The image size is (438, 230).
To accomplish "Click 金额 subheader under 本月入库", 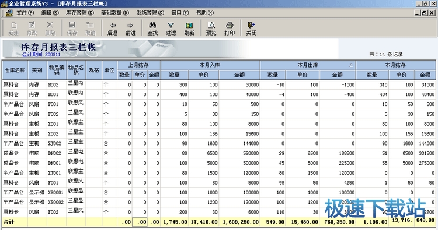I will pos(239,75).
